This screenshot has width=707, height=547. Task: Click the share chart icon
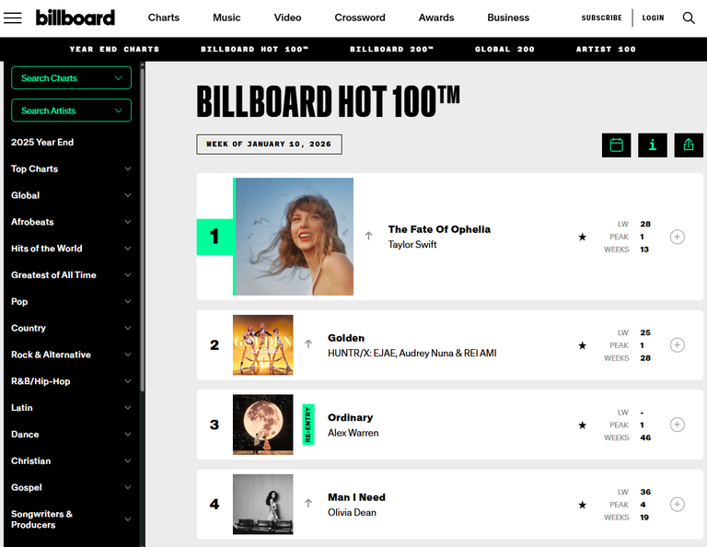click(x=689, y=145)
